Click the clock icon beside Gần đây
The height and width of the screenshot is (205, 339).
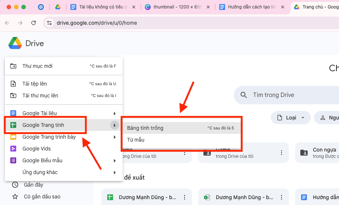(x=15, y=185)
